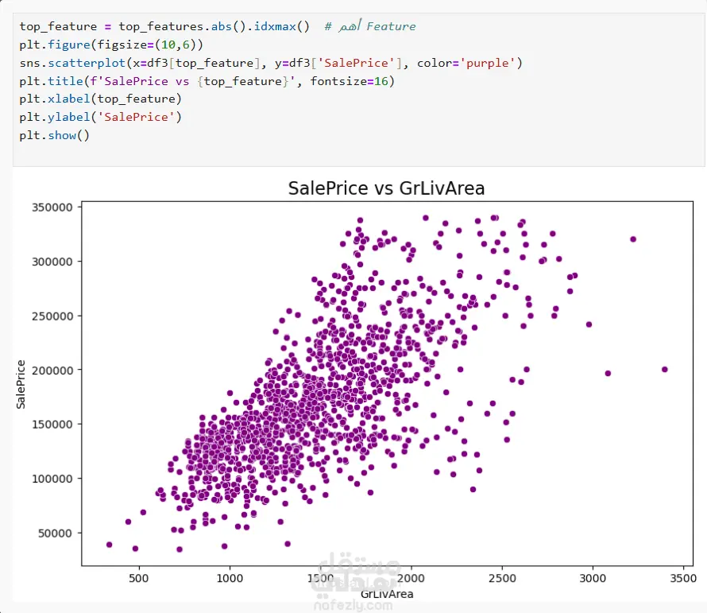Image resolution: width=707 pixels, height=613 pixels.
Task: Click the plt.show() line
Action: point(54,135)
